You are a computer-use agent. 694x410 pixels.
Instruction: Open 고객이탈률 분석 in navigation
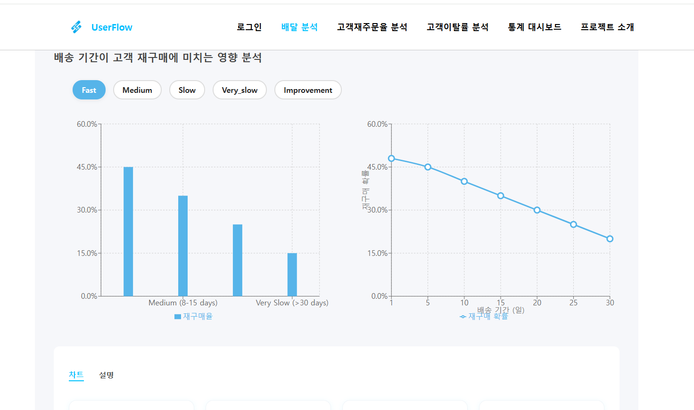[x=457, y=27]
